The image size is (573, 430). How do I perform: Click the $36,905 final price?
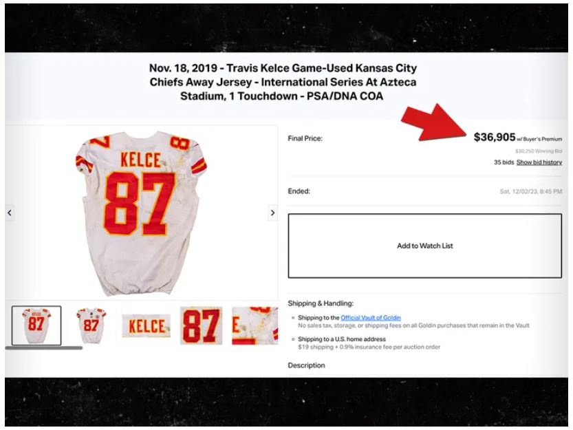point(495,137)
